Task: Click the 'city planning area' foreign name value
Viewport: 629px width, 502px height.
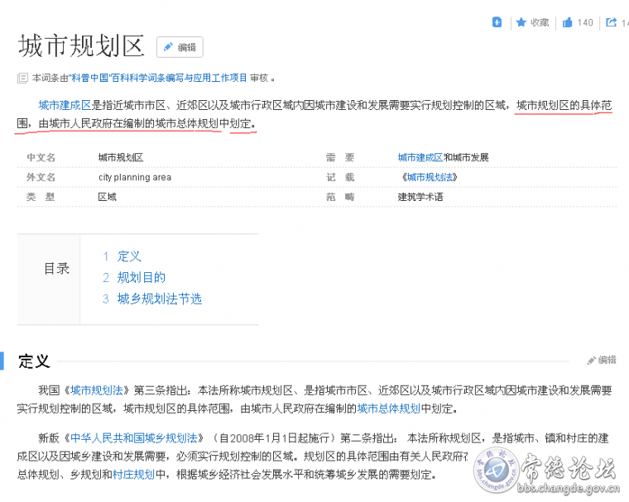Action: click(135, 177)
